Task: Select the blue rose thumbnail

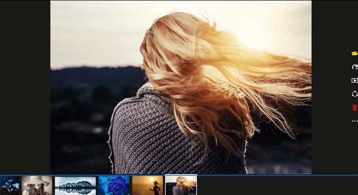Action: [x=114, y=185]
